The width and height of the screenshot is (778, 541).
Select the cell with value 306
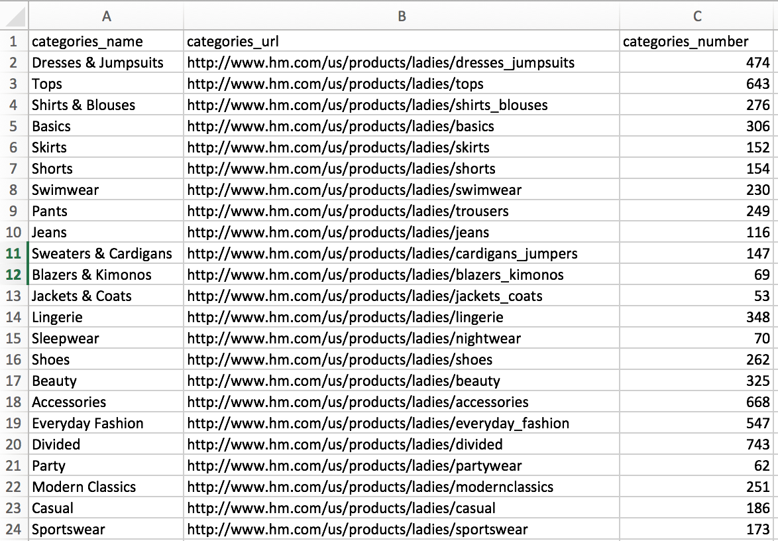696,126
